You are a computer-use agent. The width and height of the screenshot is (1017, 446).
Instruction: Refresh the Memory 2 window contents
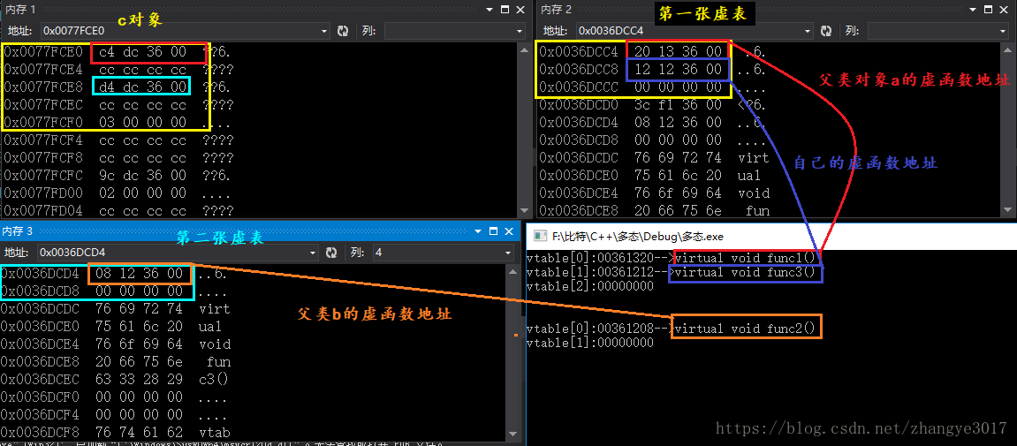point(825,30)
